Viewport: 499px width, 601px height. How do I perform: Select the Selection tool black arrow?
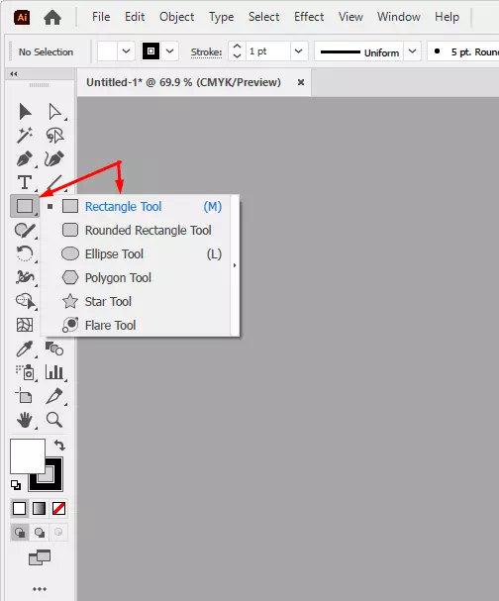point(25,112)
